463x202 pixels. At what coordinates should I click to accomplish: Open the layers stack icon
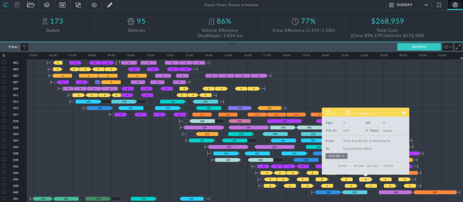[47, 5]
